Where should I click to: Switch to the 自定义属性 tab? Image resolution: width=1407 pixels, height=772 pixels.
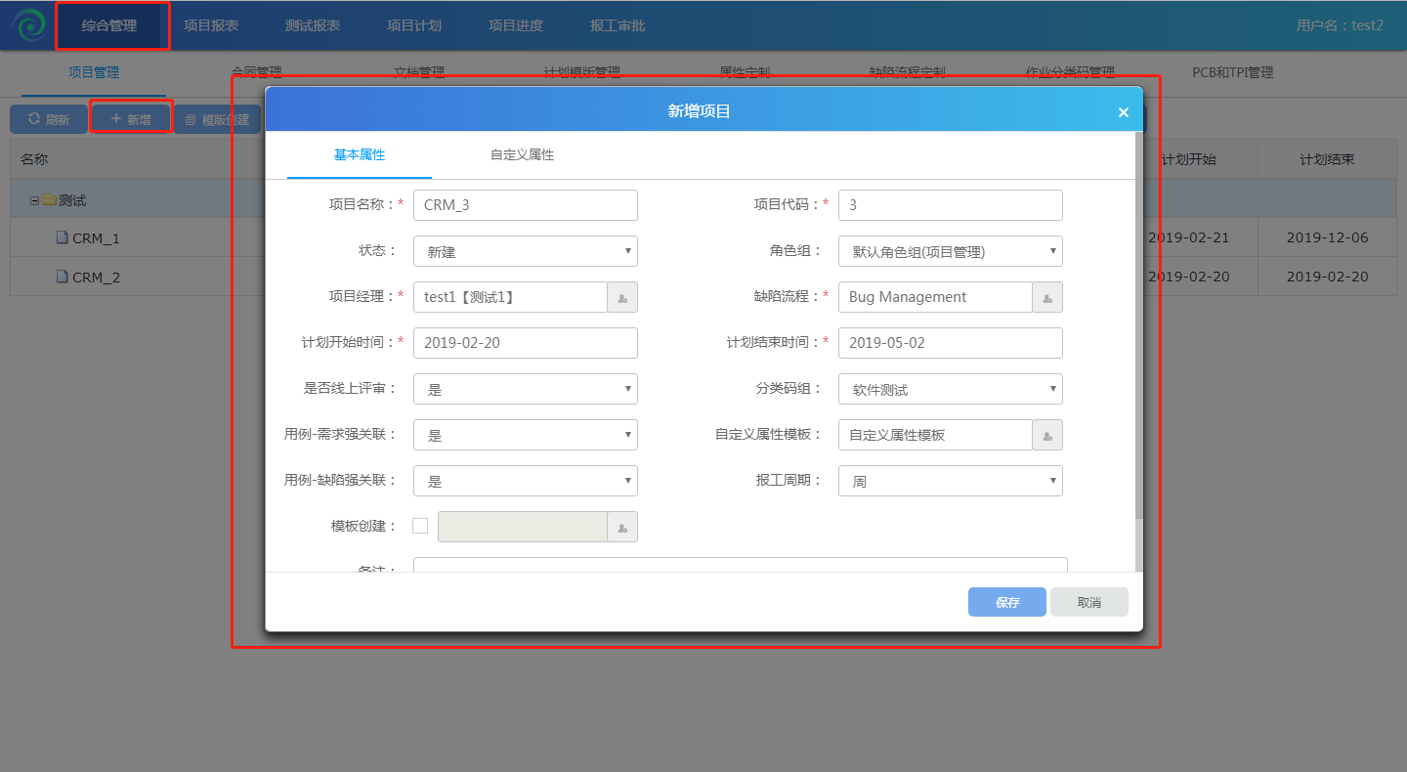coord(522,154)
